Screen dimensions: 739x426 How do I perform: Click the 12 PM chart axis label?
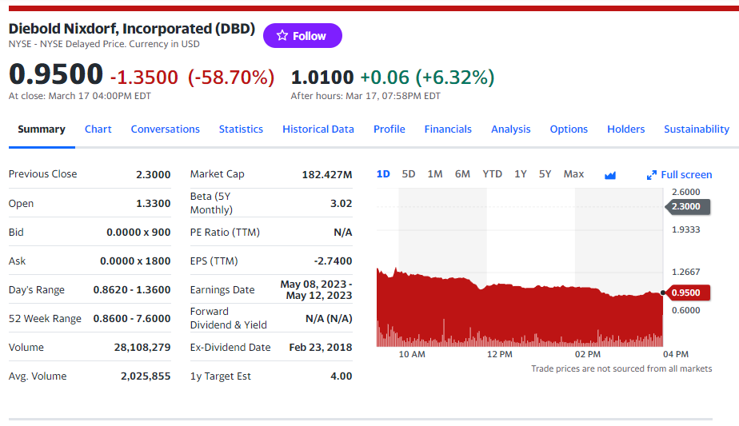tap(500, 354)
